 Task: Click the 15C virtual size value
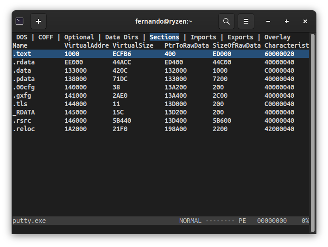pyautogui.click(x=118, y=112)
